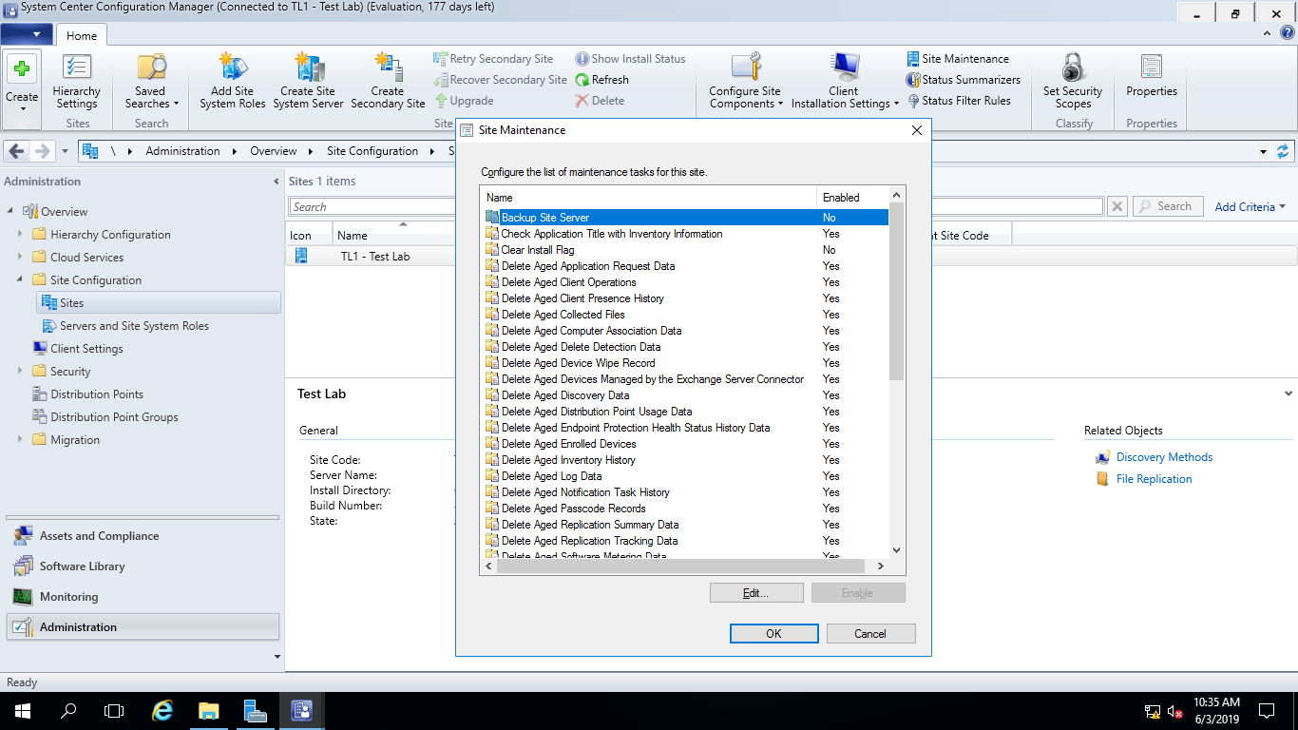Collapse the Administration navigation pane
This screenshot has height=730, width=1298.
(277, 181)
